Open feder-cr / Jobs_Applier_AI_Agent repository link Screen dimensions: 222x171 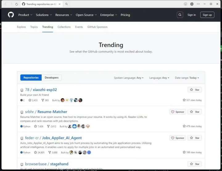pos(53,138)
